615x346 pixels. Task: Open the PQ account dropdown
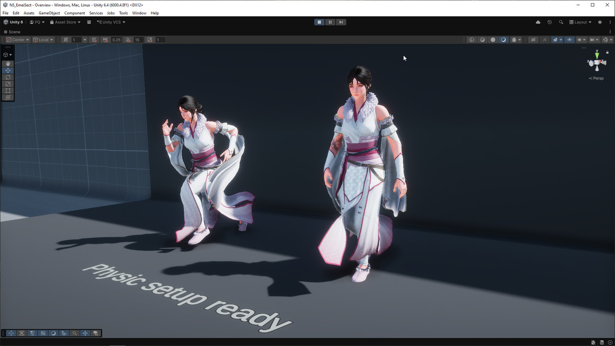pos(37,22)
